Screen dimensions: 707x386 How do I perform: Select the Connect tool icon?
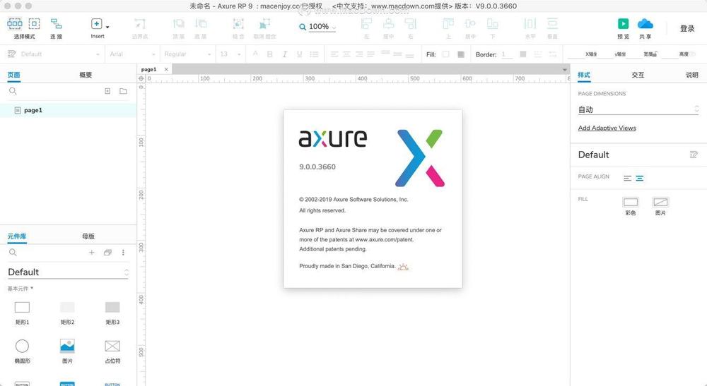56,23
